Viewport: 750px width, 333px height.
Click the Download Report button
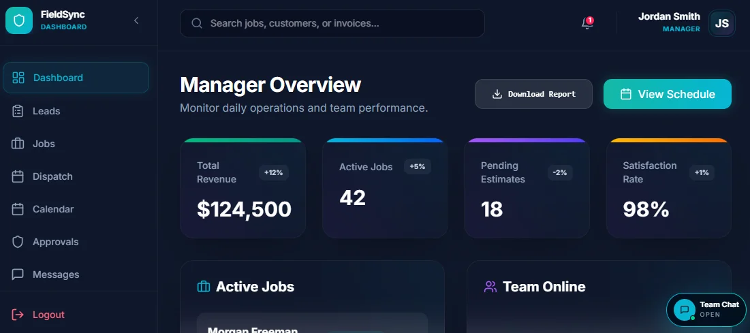coord(533,94)
